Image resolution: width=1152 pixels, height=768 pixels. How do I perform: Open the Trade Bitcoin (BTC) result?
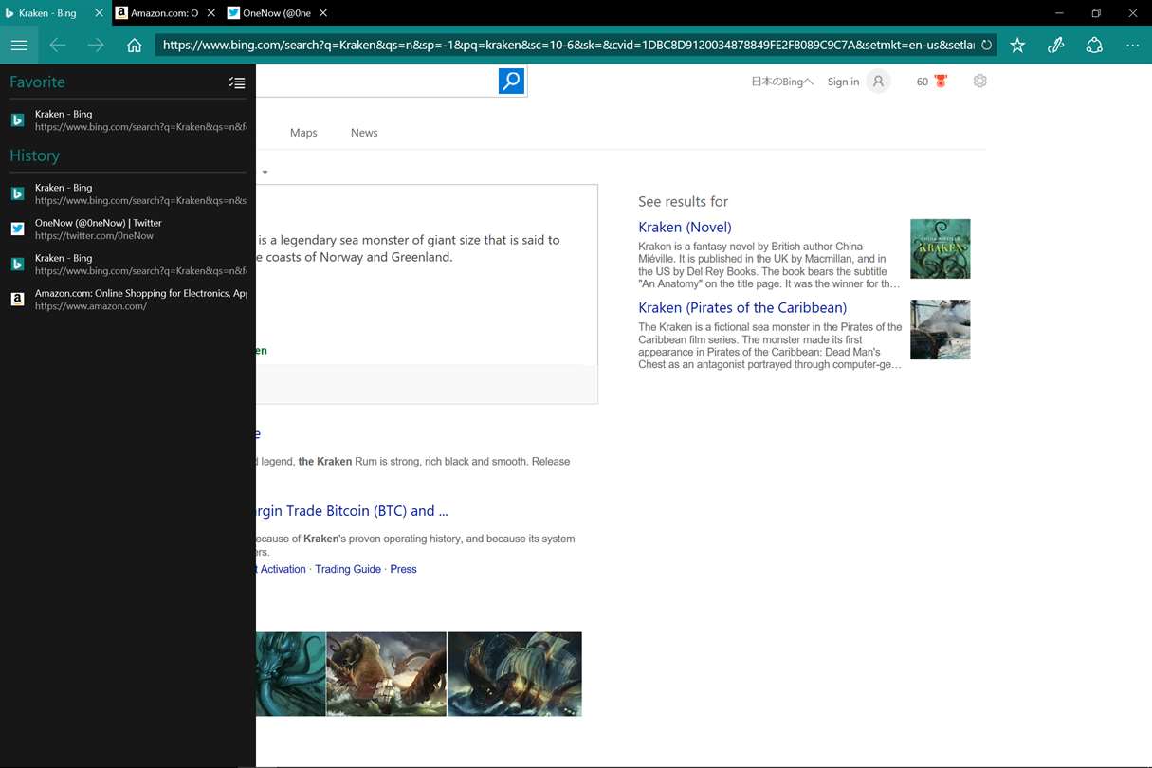[352, 510]
